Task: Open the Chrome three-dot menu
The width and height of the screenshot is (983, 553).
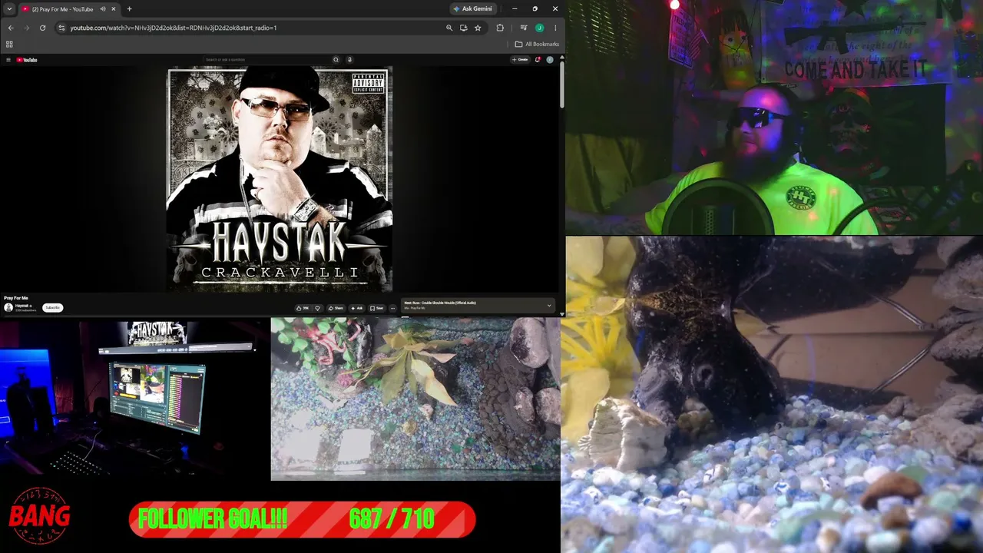Action: coord(555,28)
